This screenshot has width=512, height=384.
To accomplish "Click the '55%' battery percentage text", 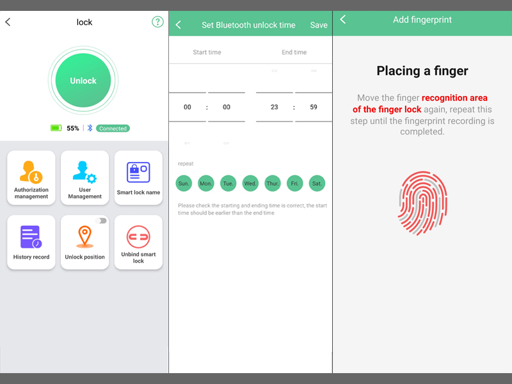I will (x=73, y=129).
